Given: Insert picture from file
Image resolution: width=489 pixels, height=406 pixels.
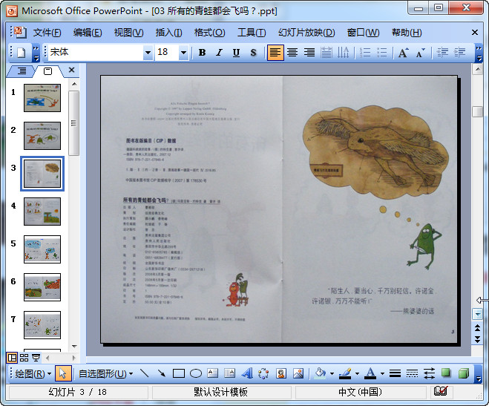Looking at the screenshot, I should (x=298, y=373).
